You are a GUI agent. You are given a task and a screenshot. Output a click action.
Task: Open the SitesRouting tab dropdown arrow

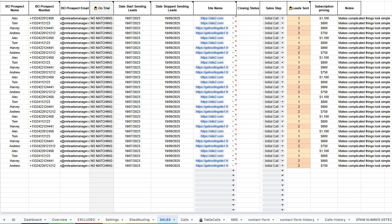pos(153,220)
